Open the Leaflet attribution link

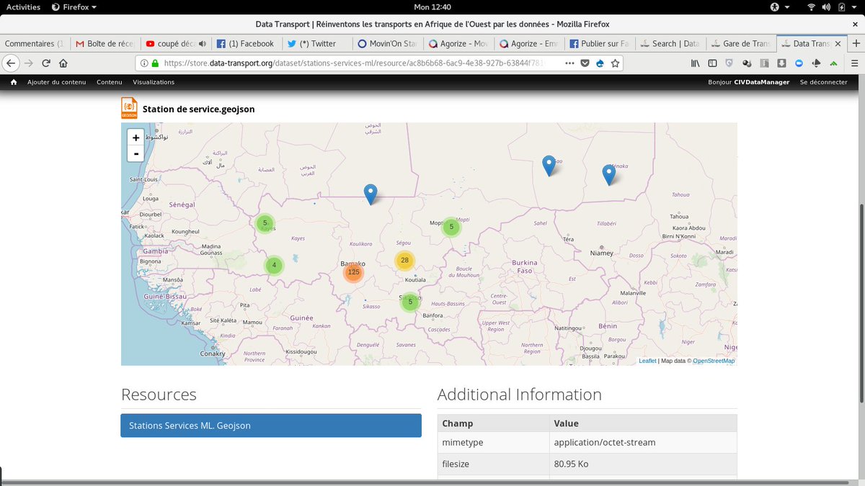tap(647, 361)
